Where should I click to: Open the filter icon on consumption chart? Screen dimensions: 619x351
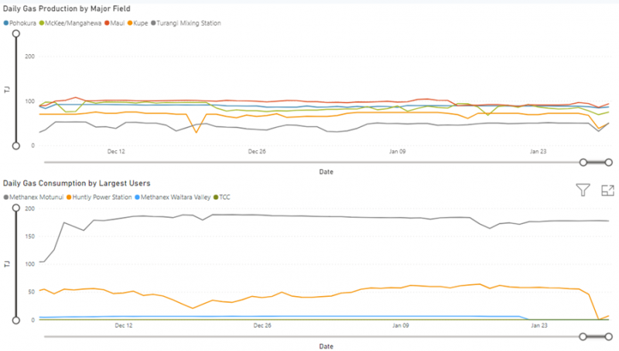[583, 190]
